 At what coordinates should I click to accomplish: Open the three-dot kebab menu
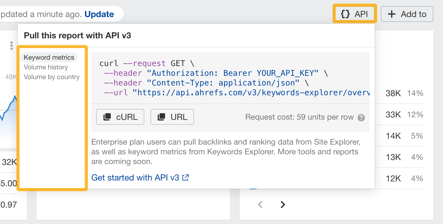(x=11, y=46)
